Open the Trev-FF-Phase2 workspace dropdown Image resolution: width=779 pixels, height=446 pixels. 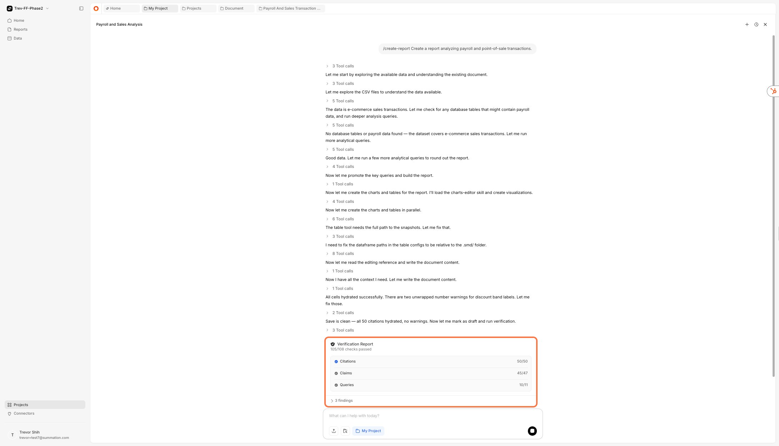(28, 9)
